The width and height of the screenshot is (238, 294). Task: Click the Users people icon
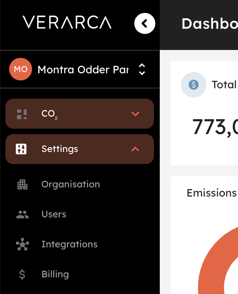pos(22,214)
